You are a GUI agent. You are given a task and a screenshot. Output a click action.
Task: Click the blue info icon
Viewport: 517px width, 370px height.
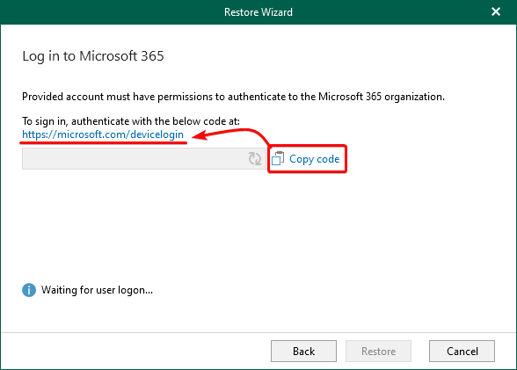tap(29, 290)
